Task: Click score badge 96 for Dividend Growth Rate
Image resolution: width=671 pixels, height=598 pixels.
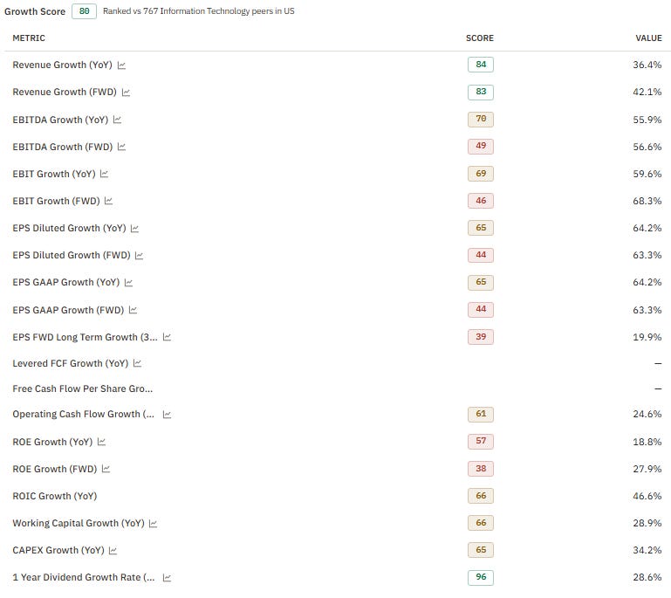Action: pos(481,577)
